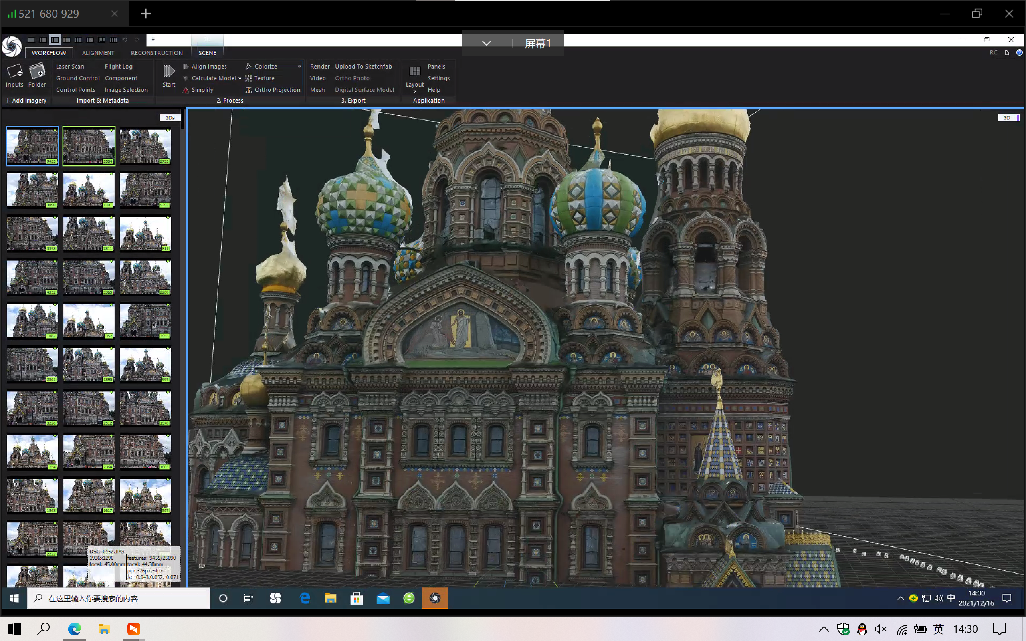Select the thumbnail with 9455 features
Image resolution: width=1026 pixels, height=641 pixels.
32,146
